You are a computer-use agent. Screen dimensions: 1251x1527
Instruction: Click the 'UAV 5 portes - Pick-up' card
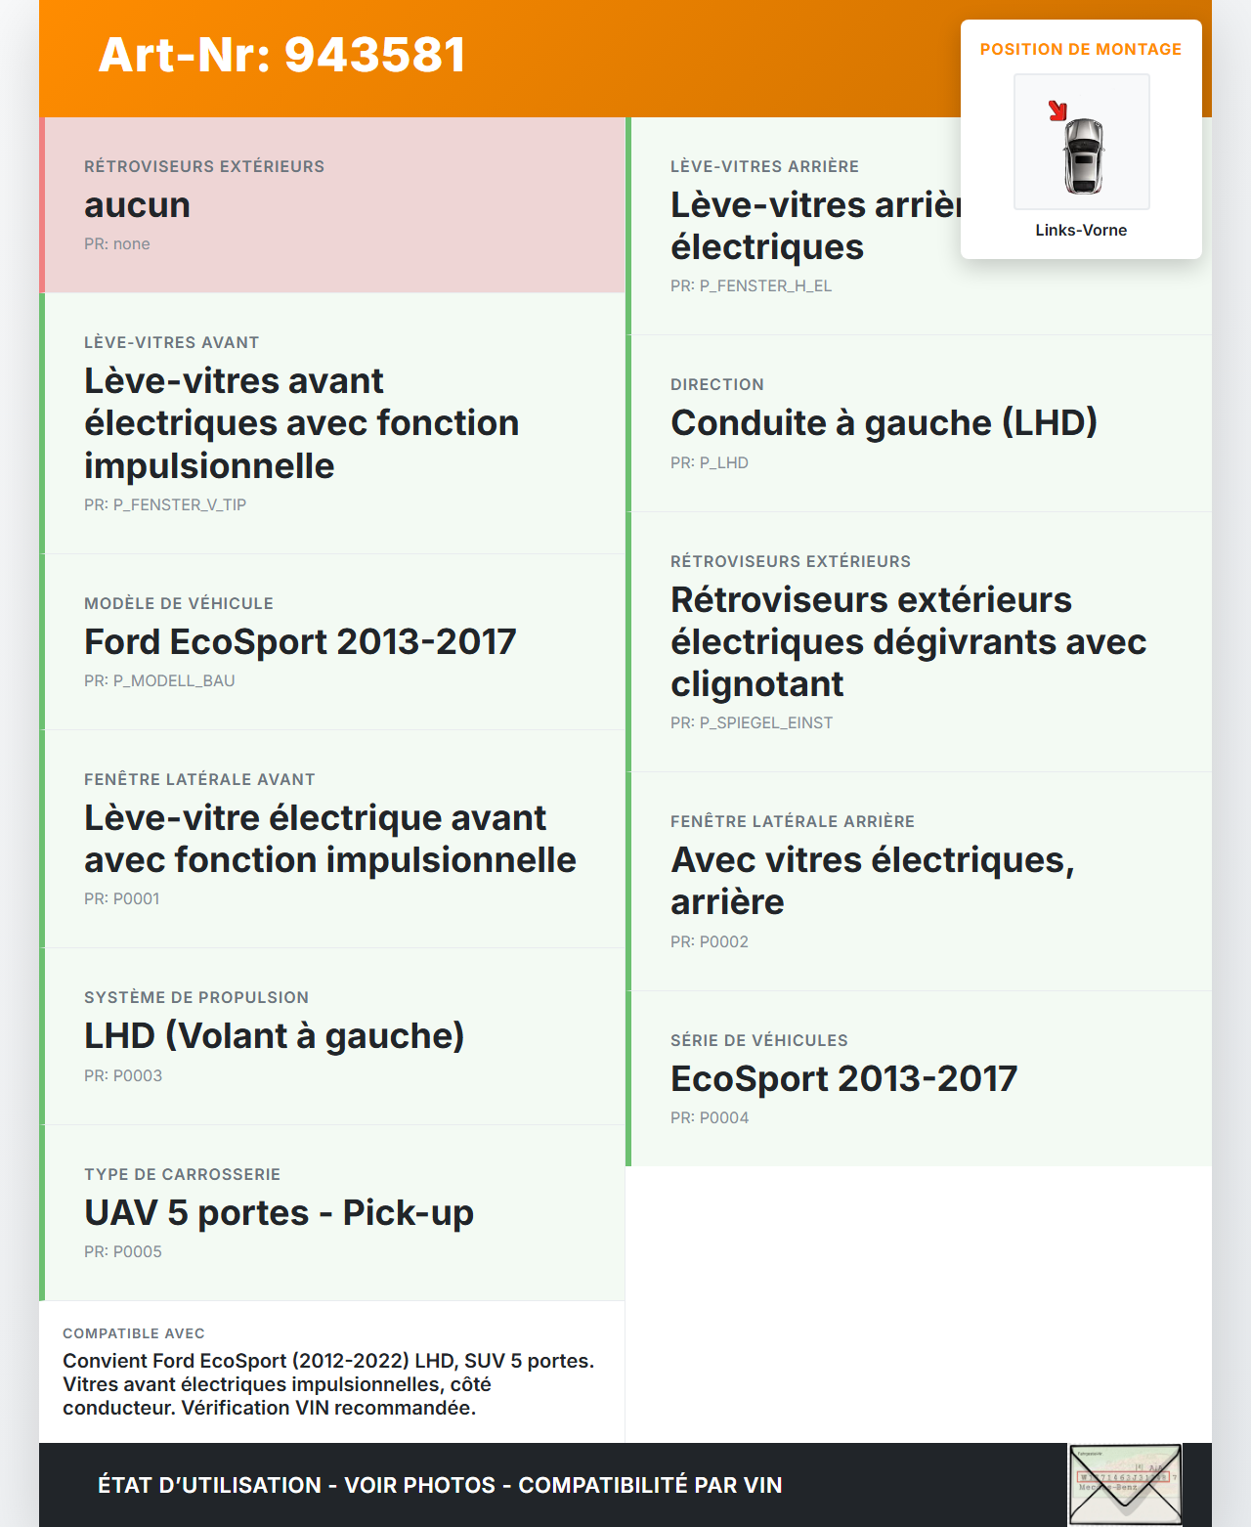tap(332, 1212)
